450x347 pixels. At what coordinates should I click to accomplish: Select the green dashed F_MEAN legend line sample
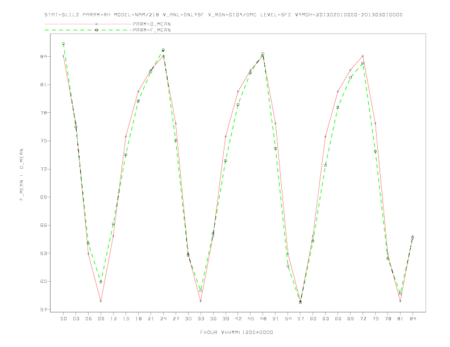tap(88, 30)
